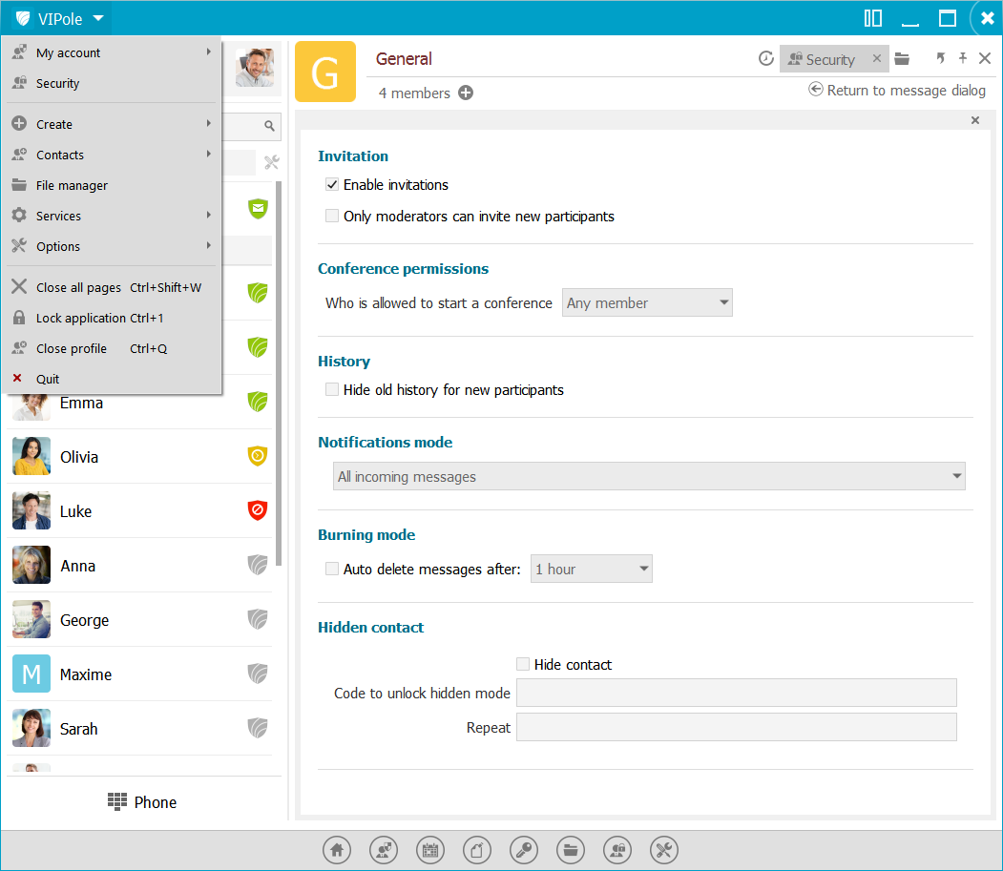Check the Hide contact box

pyautogui.click(x=523, y=664)
